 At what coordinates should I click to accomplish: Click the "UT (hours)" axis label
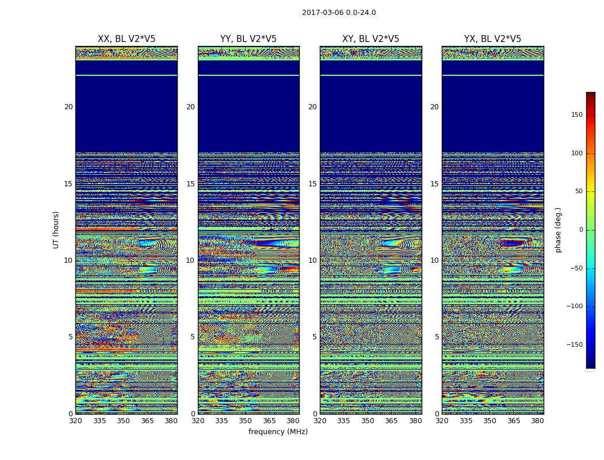click(x=56, y=230)
